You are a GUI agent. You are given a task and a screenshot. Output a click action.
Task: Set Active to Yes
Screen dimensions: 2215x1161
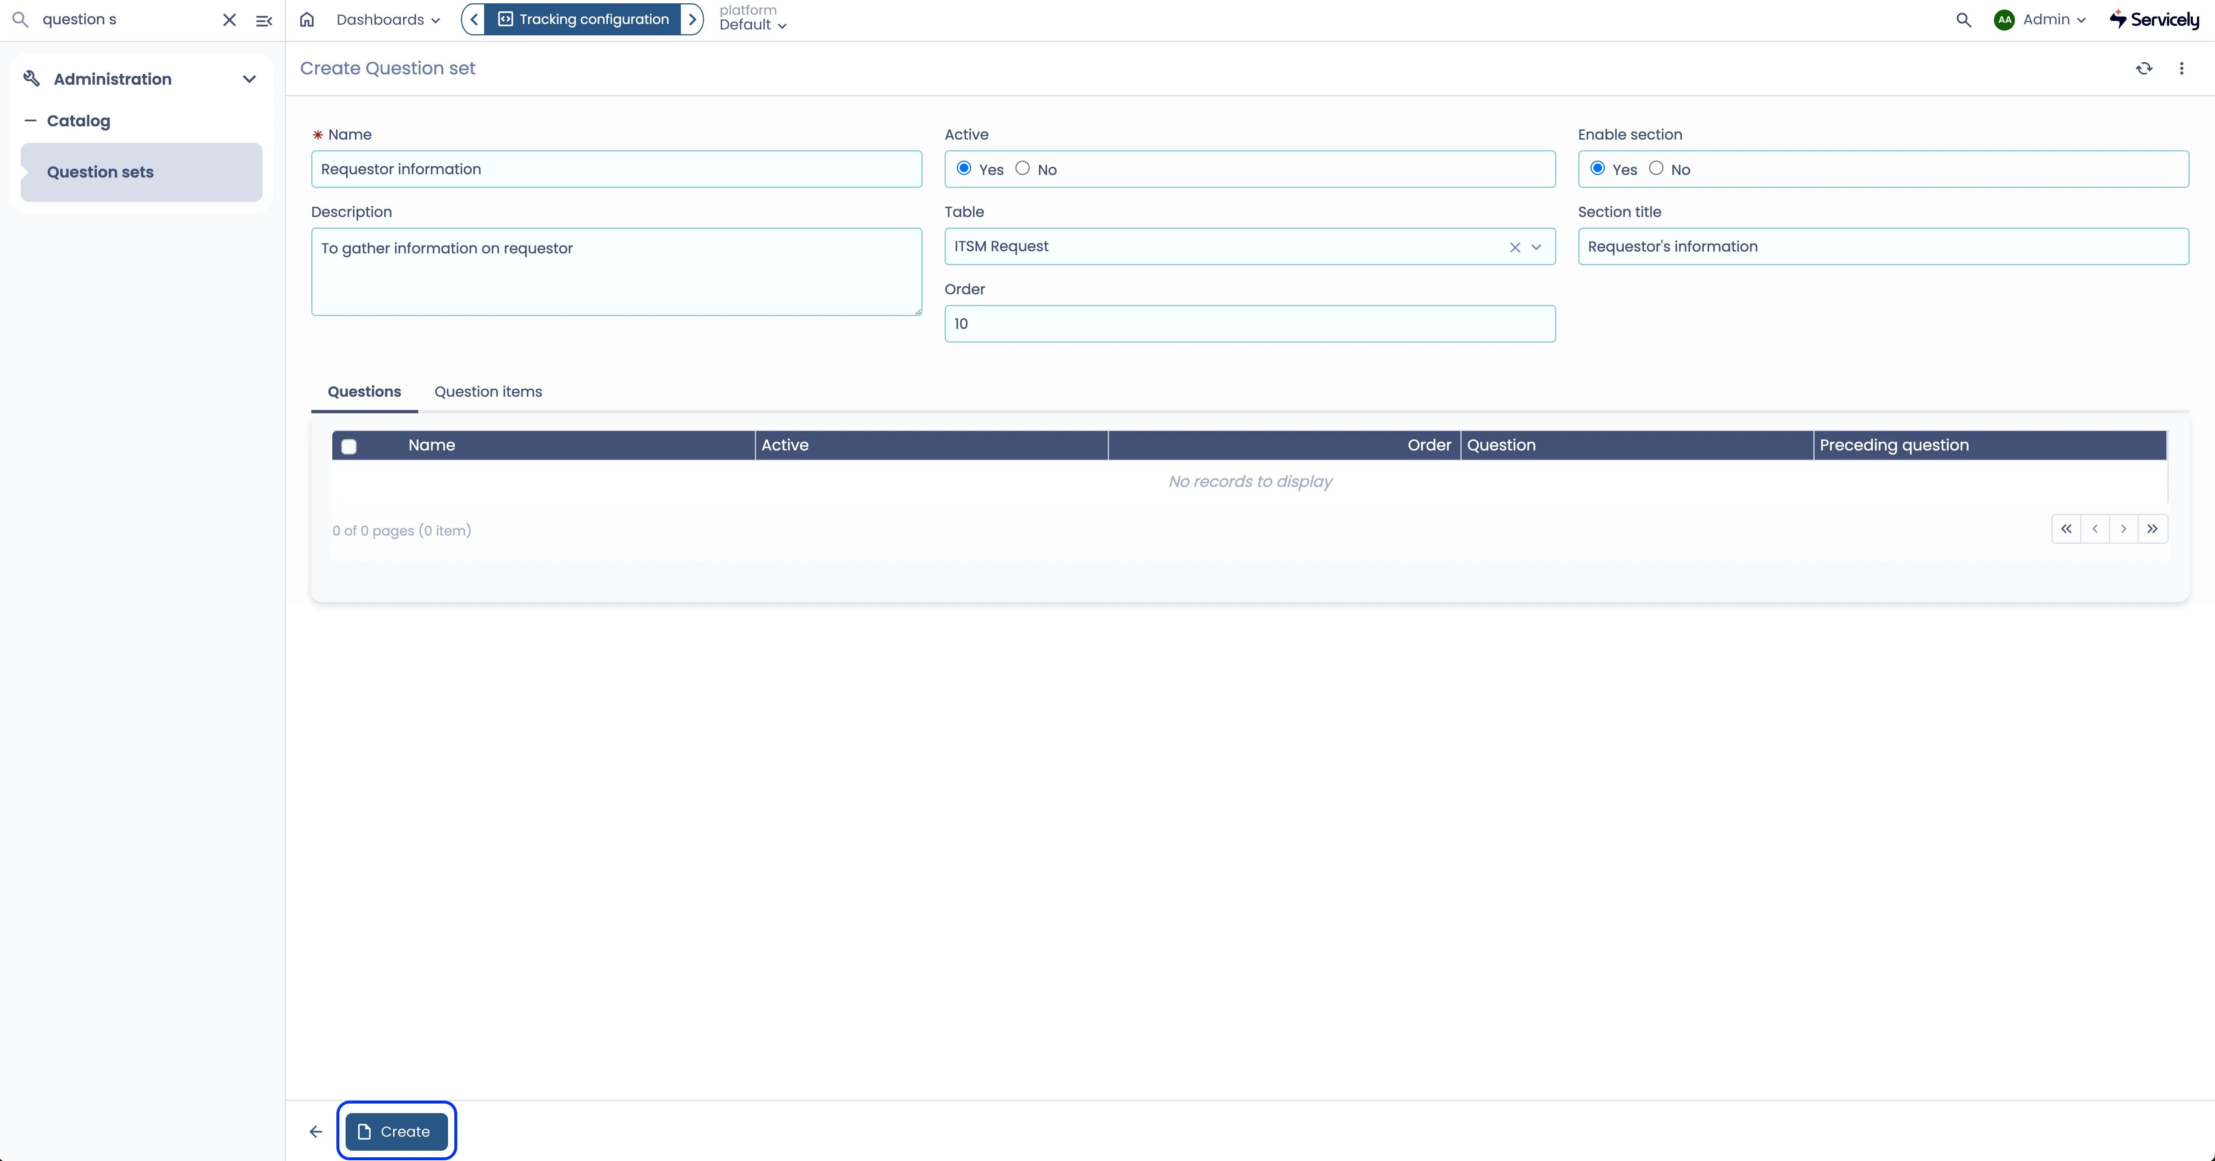pos(964,168)
